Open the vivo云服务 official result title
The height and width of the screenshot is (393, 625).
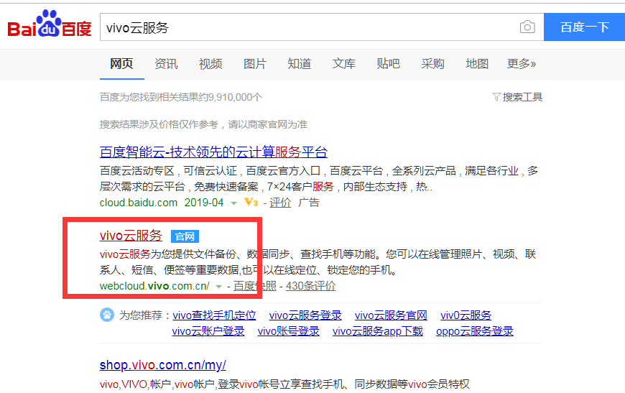coord(131,236)
